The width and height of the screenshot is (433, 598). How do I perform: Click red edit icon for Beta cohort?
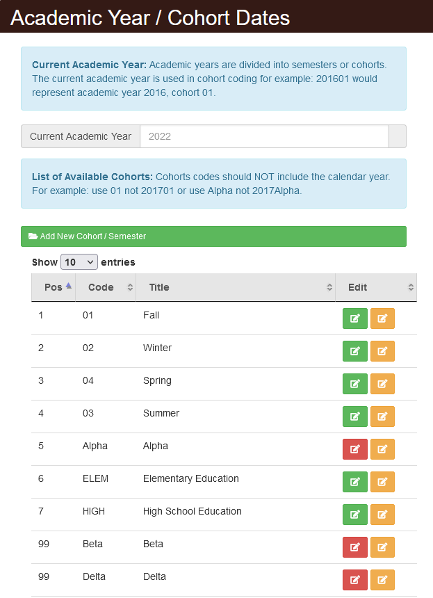pyautogui.click(x=355, y=547)
